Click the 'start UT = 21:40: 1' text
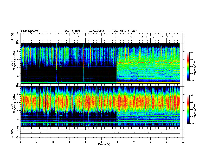The width and height of the screenshot is (206, 159). pos(126,31)
